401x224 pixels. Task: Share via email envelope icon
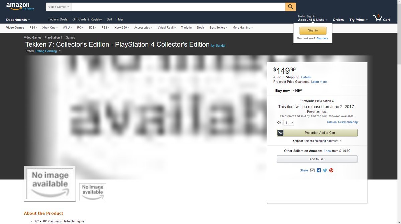pos(312,170)
